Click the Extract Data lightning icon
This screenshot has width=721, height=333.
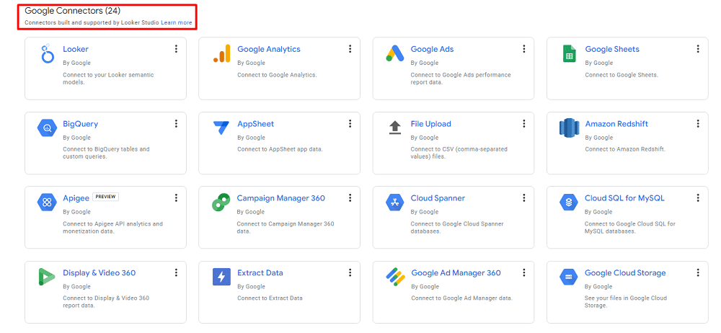point(221,277)
